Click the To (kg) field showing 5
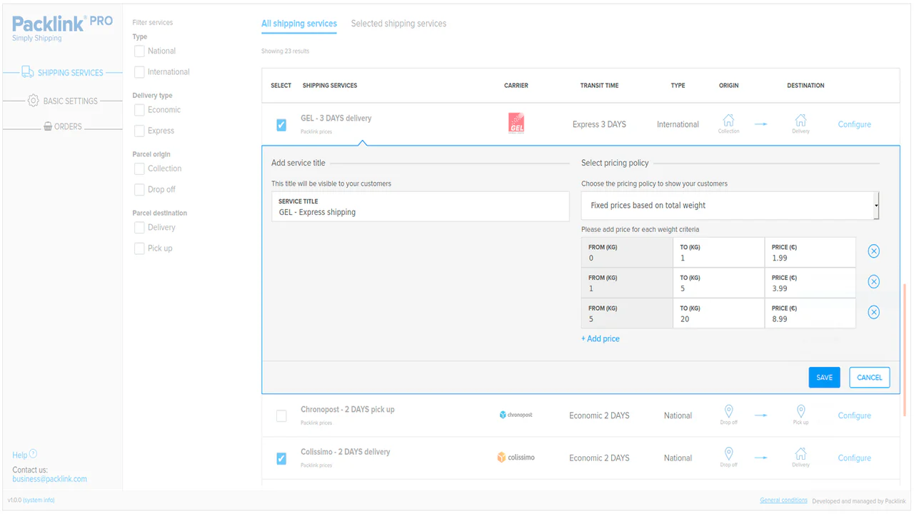 (718, 283)
